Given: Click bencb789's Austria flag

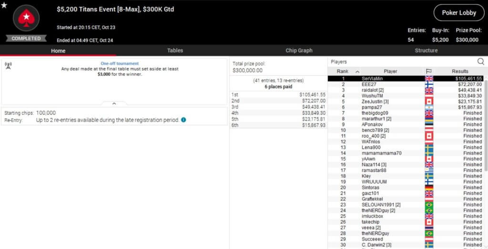Looking at the screenshot, I should [x=429, y=130].
